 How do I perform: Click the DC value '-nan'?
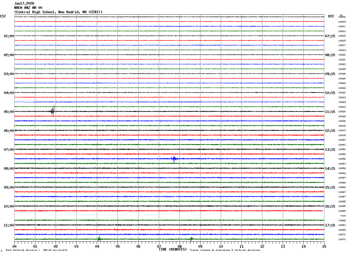tap(343, 216)
